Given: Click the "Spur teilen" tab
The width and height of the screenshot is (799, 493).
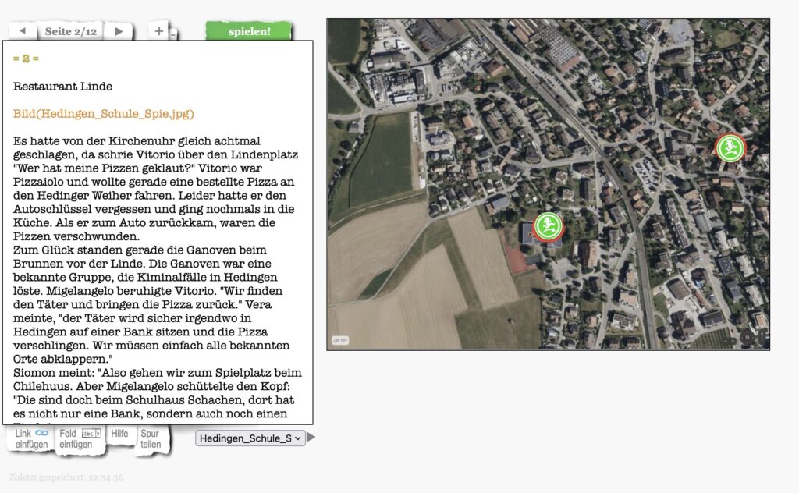Looking at the screenshot, I should coord(150,438).
